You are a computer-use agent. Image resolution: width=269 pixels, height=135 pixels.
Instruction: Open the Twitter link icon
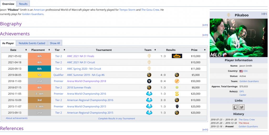tap(242, 107)
